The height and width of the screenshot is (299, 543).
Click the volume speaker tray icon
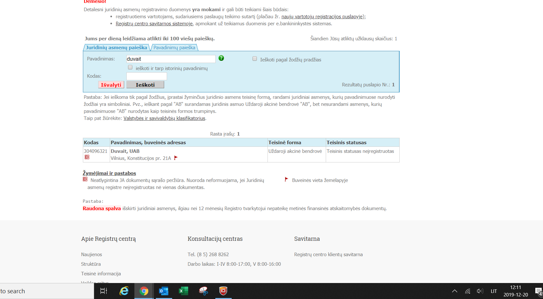480,291
